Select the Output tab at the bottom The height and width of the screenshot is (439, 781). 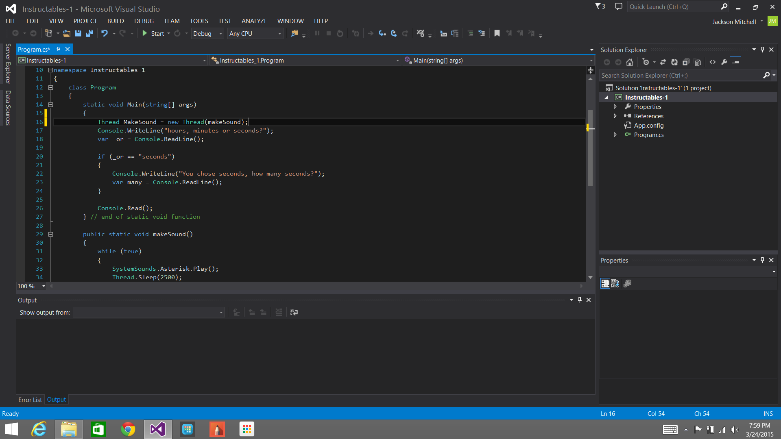[56, 400]
